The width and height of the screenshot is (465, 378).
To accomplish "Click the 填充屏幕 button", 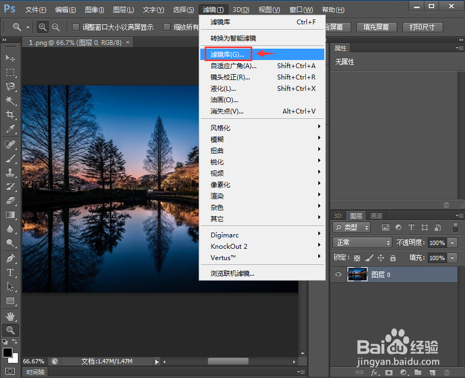I will 376,27.
